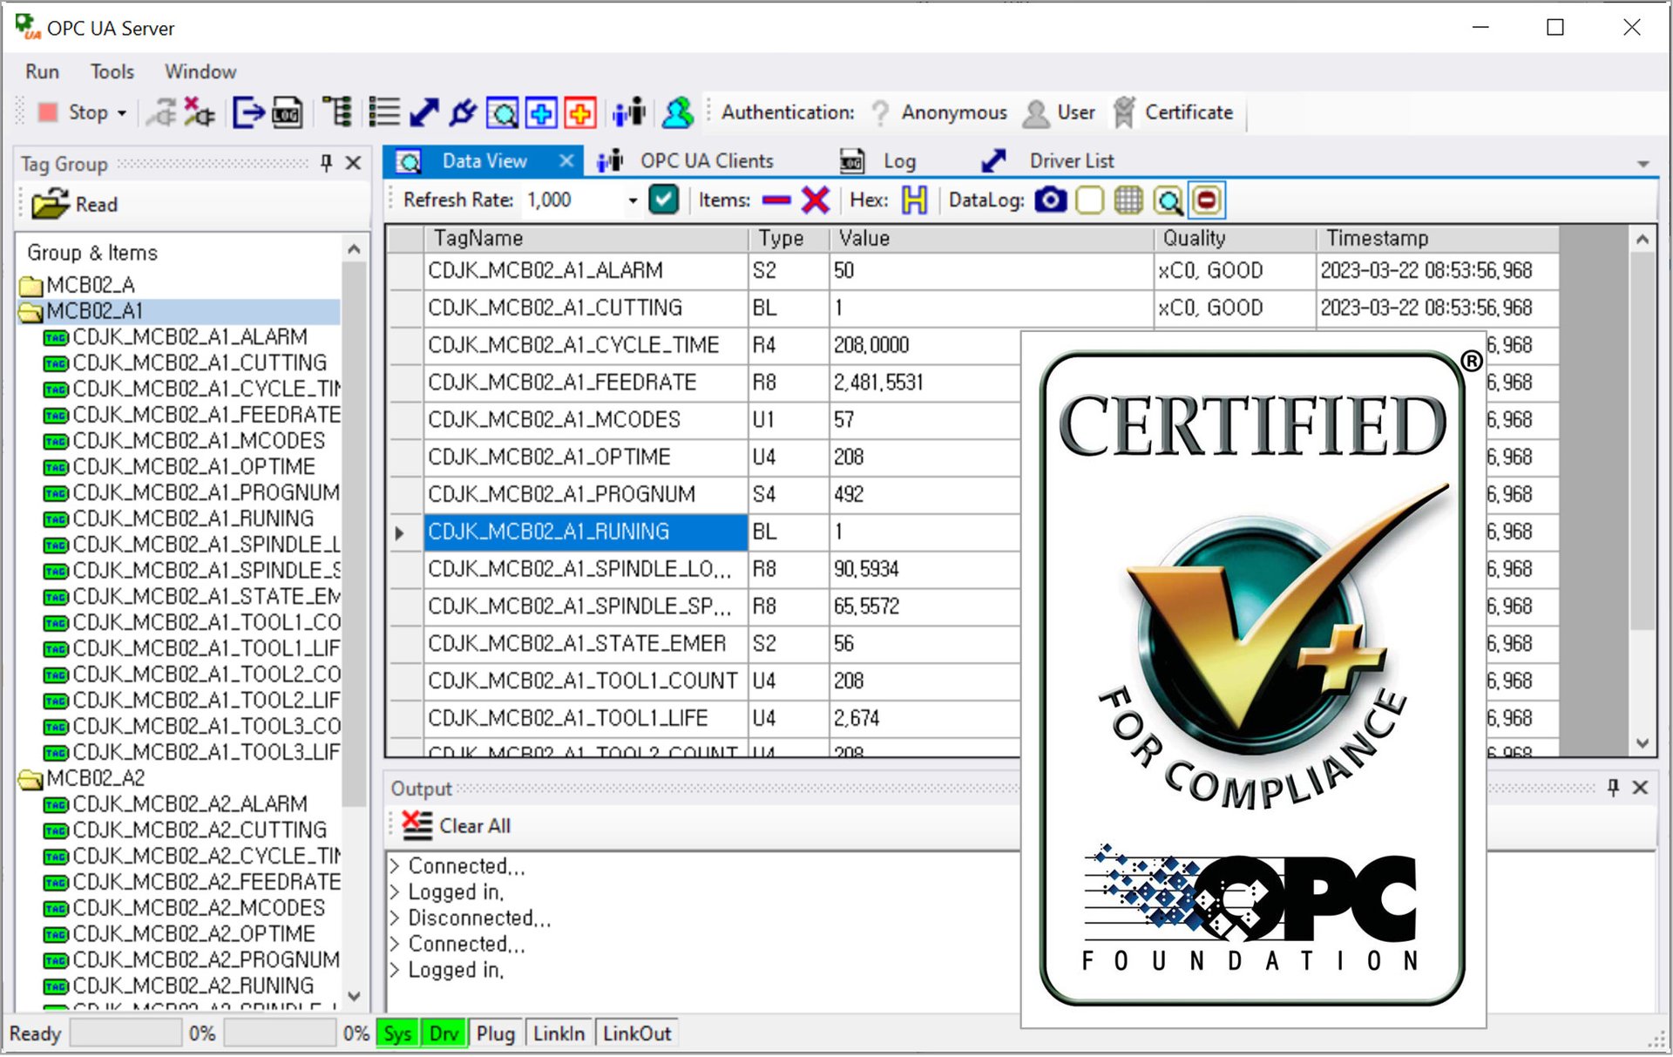
Task: Open the Window menu
Action: [x=200, y=71]
